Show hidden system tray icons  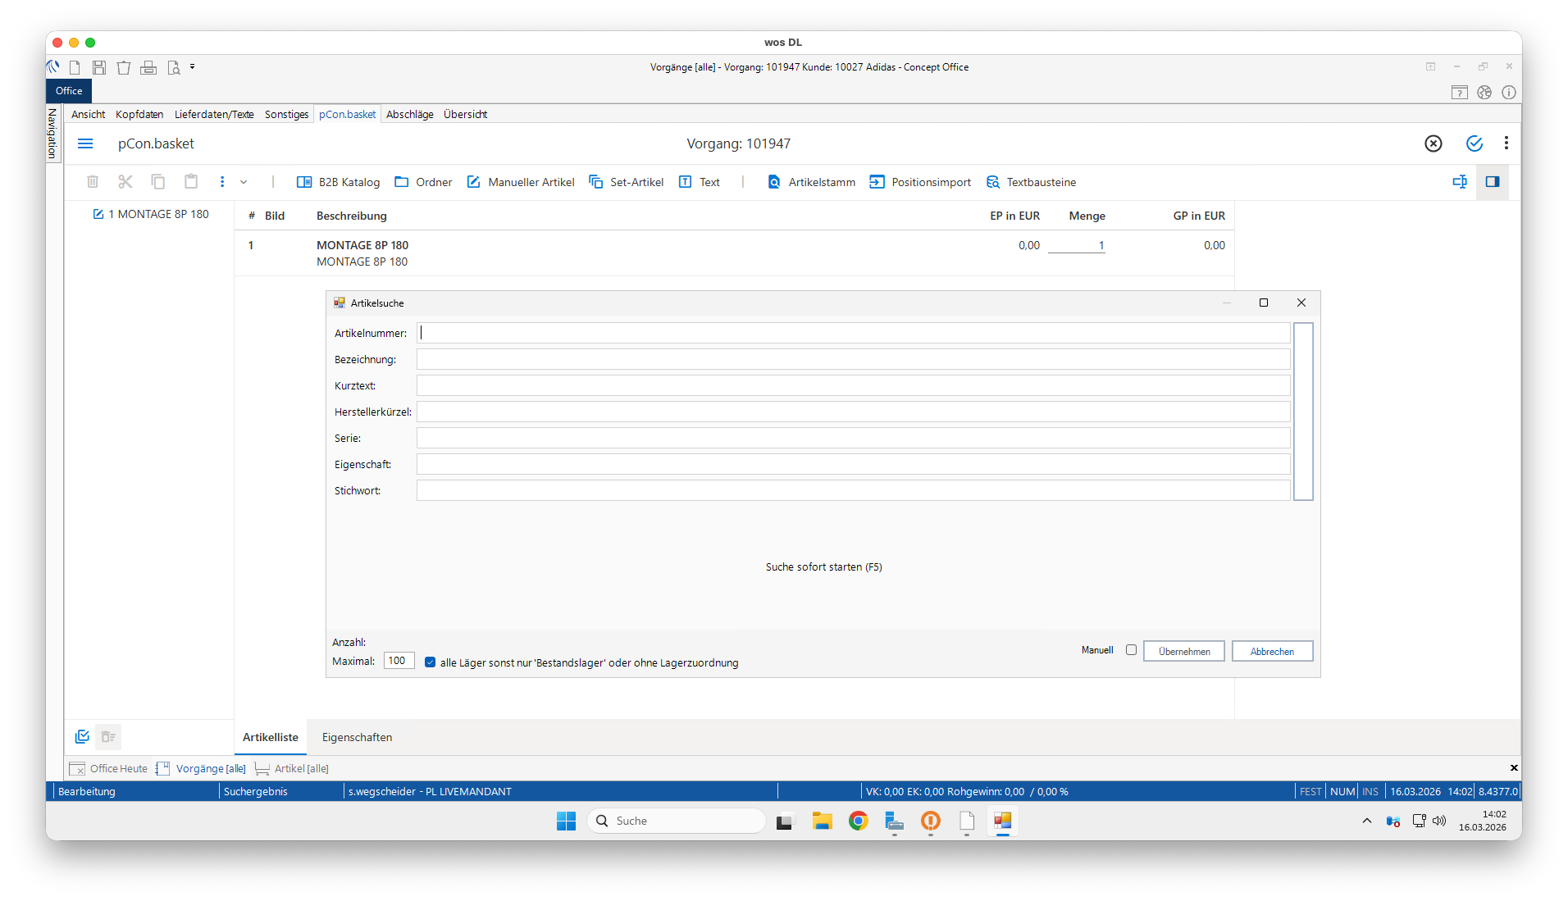tap(1366, 821)
